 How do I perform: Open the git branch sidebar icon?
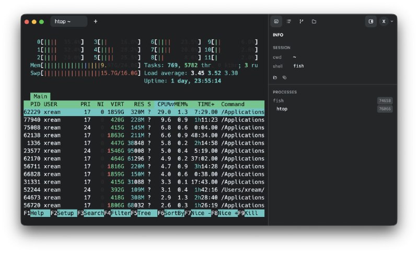coord(301,21)
